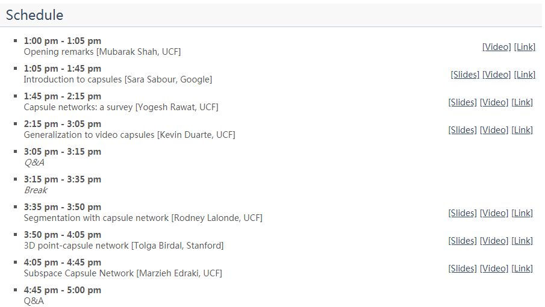Watch Video for Yogesh Rawat's talk
Viewport: 545px width, 307px height.
[494, 102]
